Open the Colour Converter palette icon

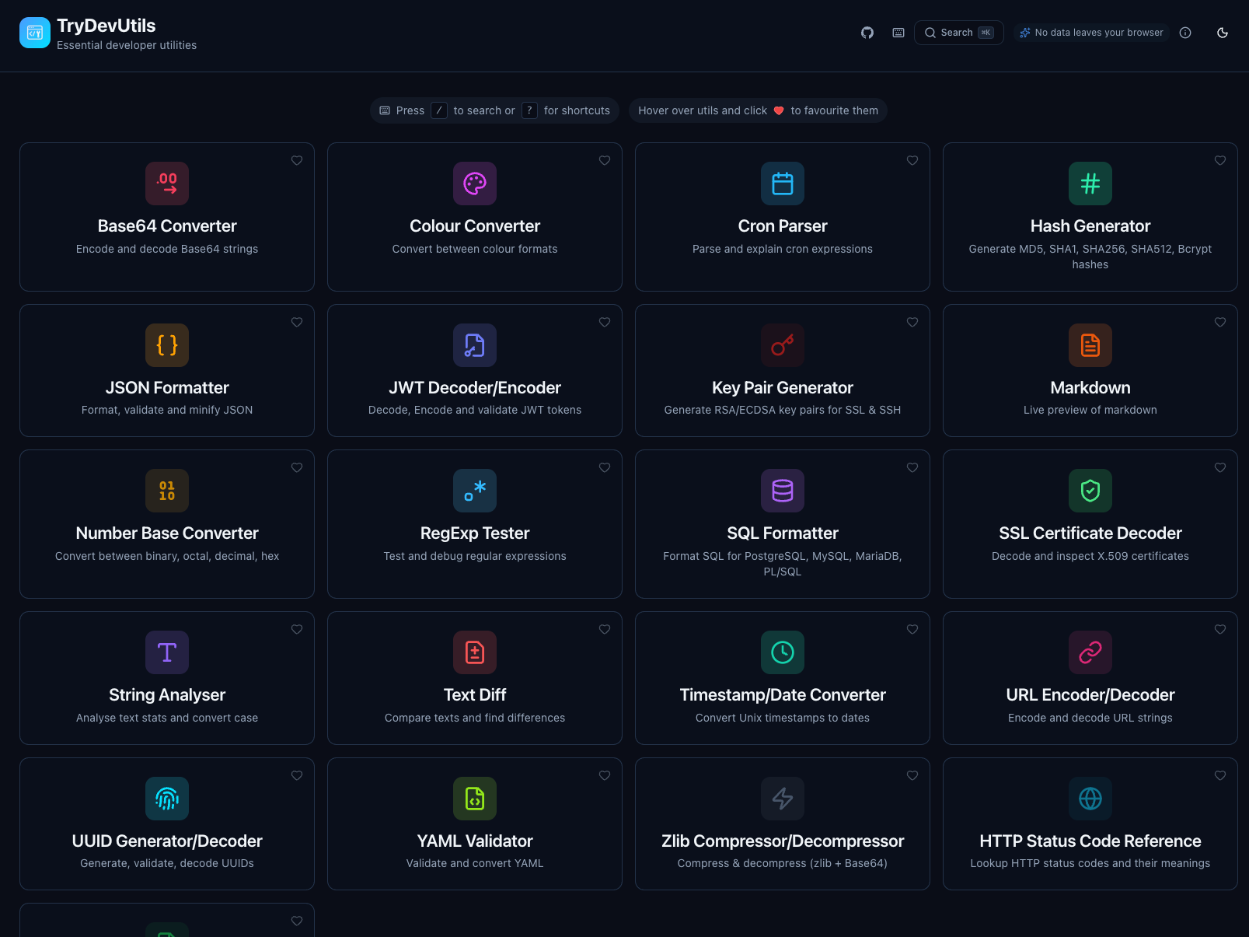click(x=475, y=184)
